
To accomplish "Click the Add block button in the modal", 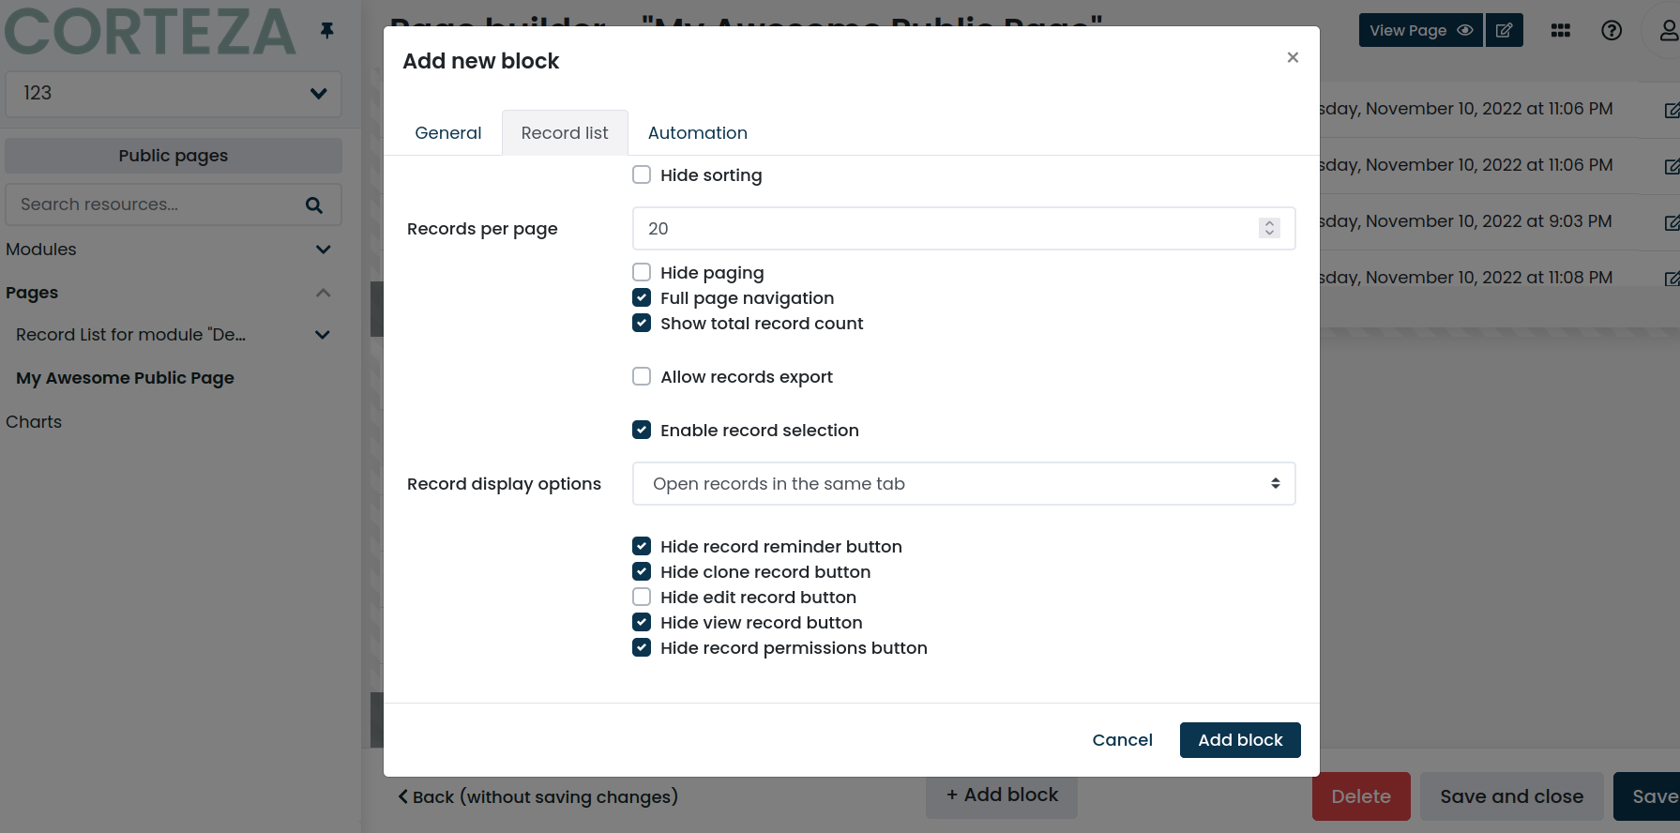I will (1240, 740).
